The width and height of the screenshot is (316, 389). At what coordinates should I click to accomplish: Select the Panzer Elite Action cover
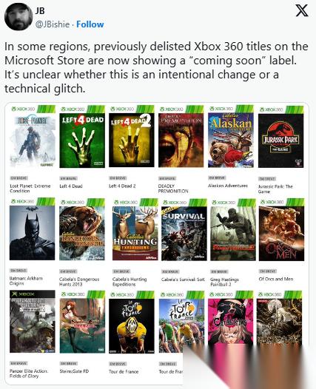[33, 321]
